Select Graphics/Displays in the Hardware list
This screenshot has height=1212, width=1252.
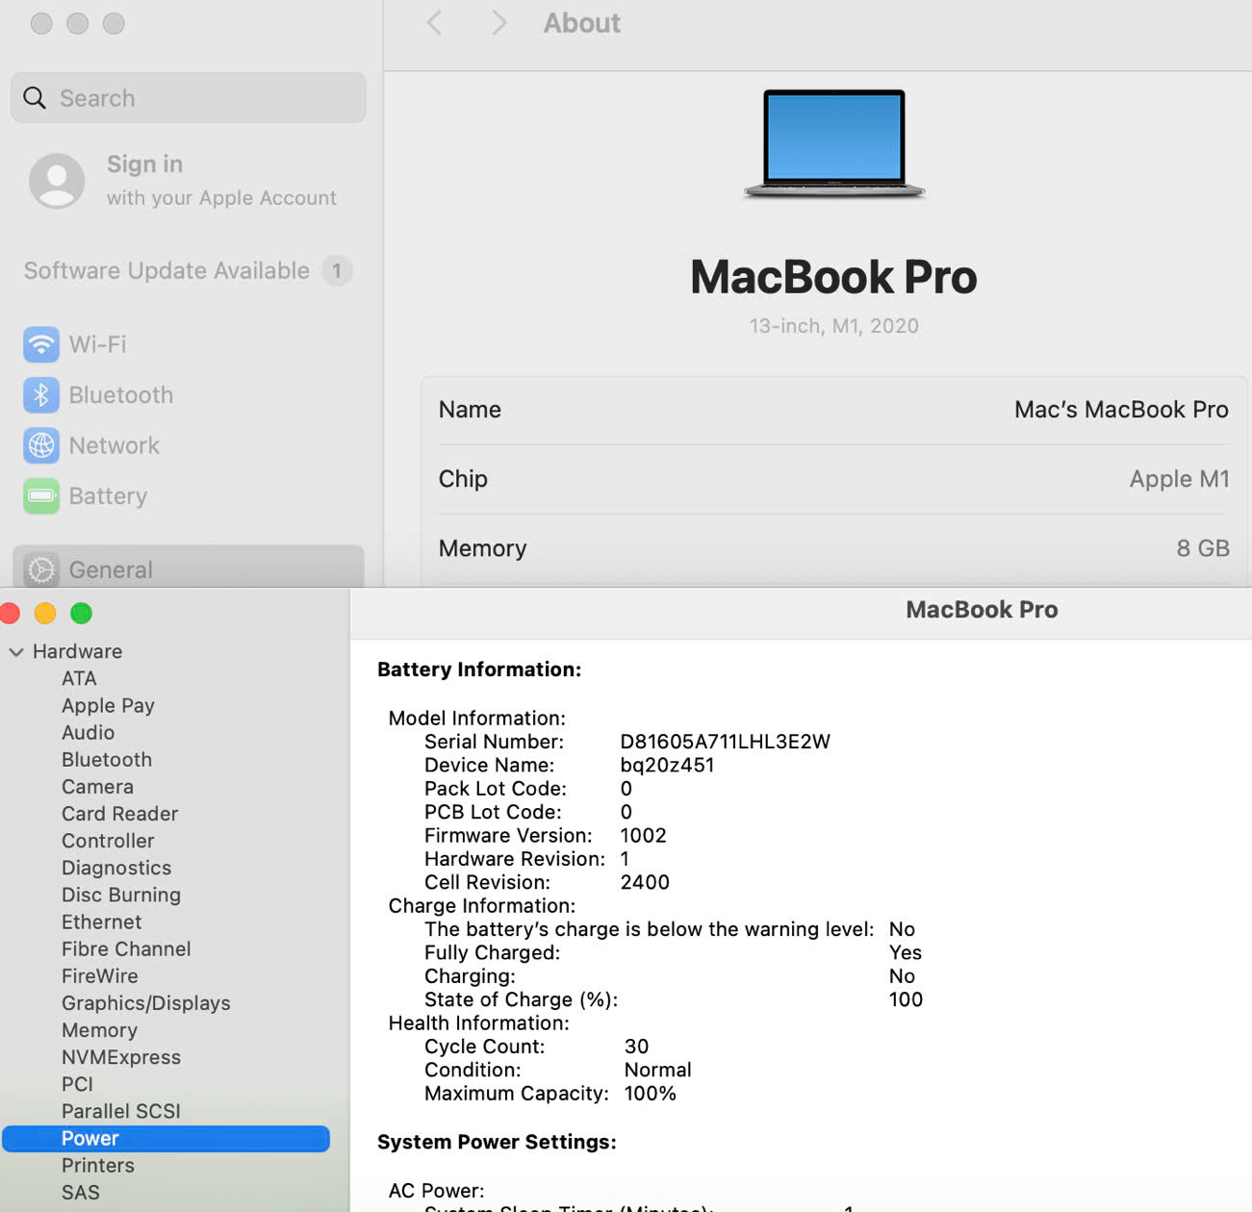point(145,1003)
